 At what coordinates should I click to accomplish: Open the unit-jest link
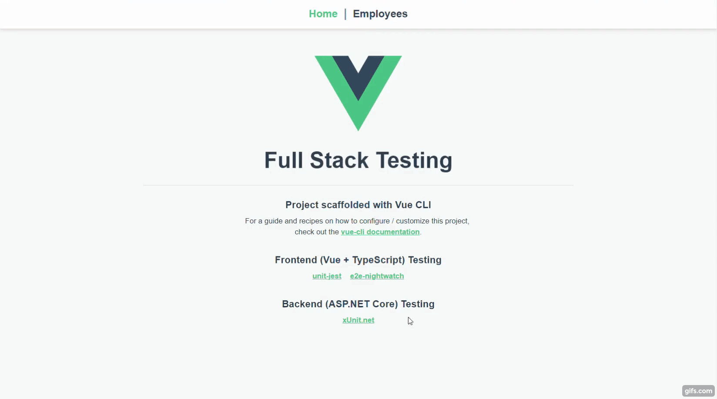pos(327,276)
